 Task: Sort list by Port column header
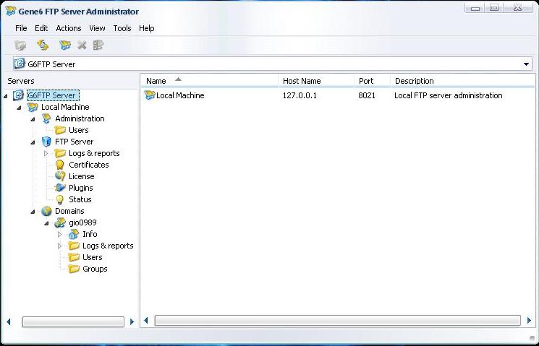pyautogui.click(x=373, y=81)
